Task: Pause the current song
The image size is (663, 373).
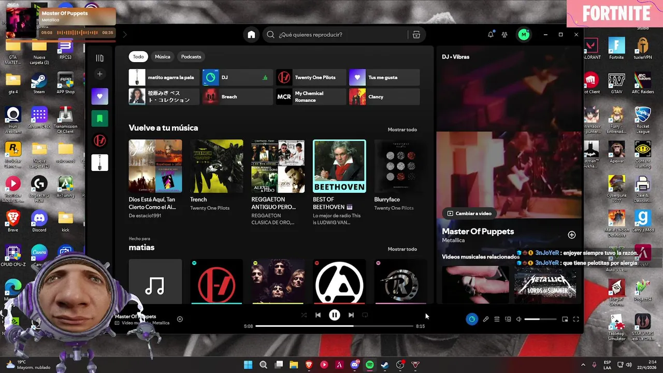Action: click(x=335, y=315)
